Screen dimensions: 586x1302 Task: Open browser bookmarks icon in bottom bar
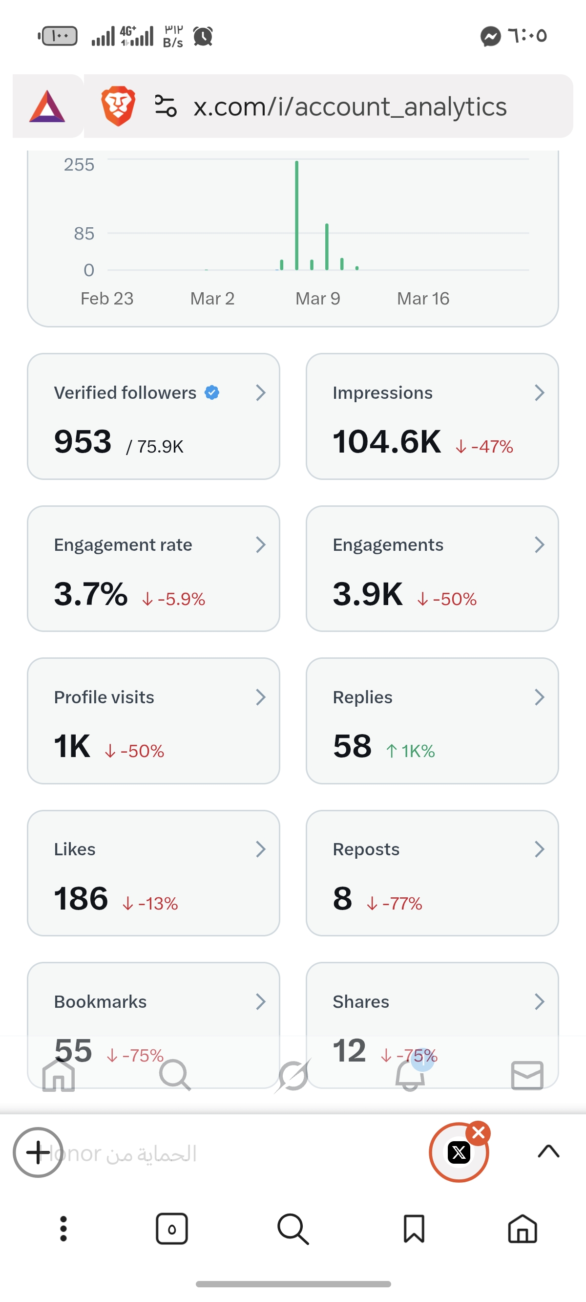pyautogui.click(x=414, y=1229)
